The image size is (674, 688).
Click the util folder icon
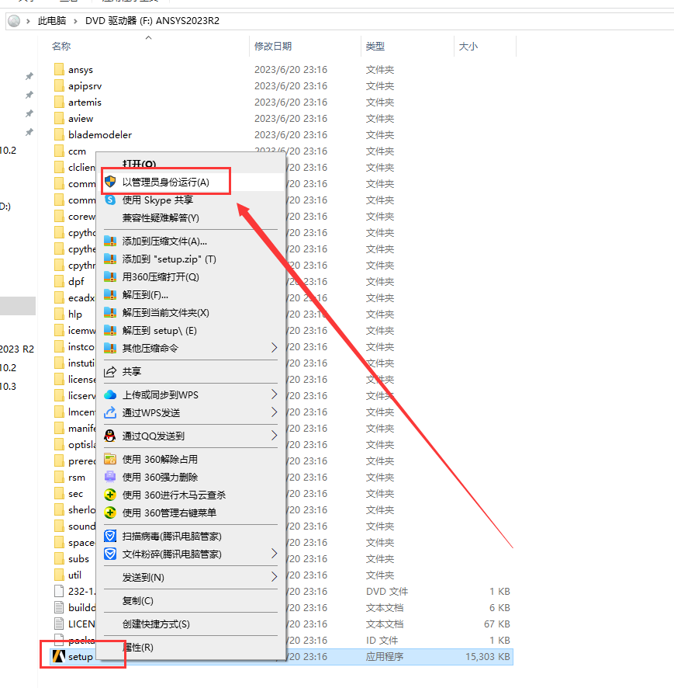tap(59, 575)
